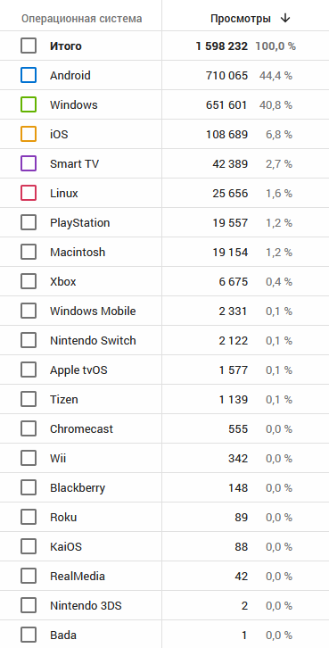Check the Macintosh row checkbox
Viewport: 329px width, 648px height.
coord(29,252)
